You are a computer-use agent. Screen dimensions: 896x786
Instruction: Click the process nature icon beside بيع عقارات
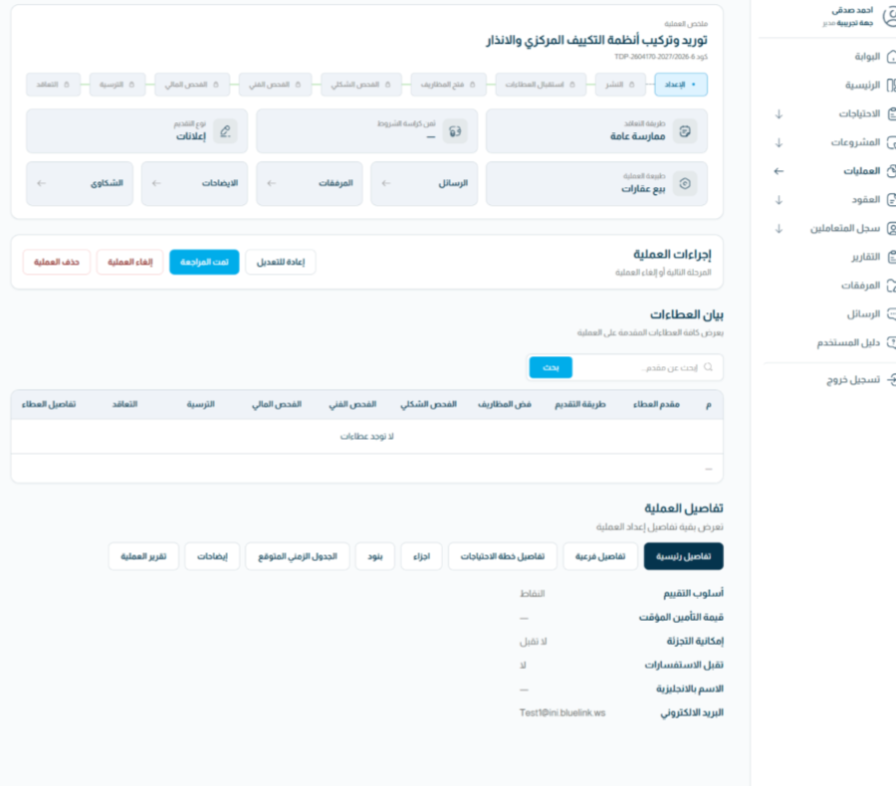(x=685, y=183)
